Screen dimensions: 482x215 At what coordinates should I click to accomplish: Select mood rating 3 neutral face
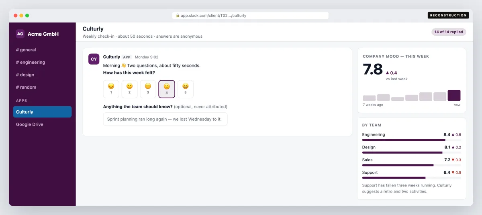148,89
